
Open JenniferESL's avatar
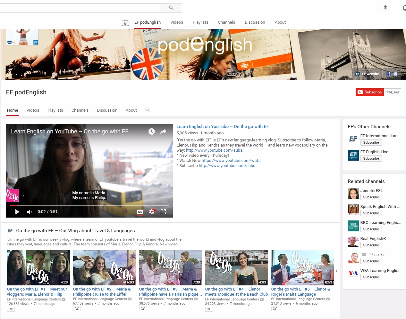click(x=353, y=194)
